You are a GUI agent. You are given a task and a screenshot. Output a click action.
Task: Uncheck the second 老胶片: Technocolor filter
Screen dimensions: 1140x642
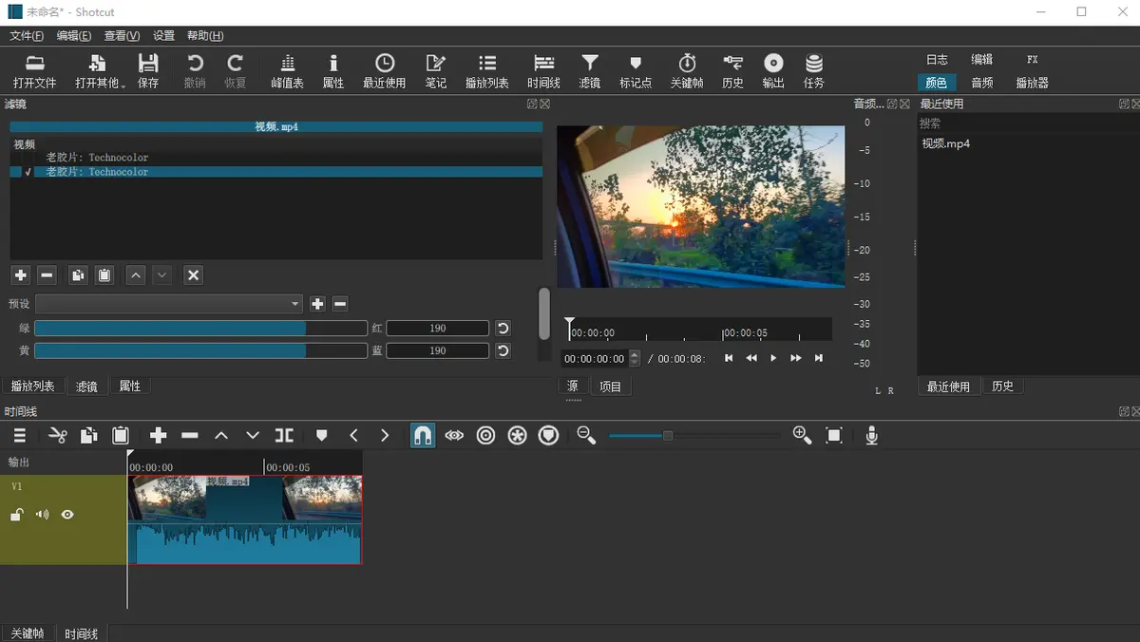[x=28, y=172]
